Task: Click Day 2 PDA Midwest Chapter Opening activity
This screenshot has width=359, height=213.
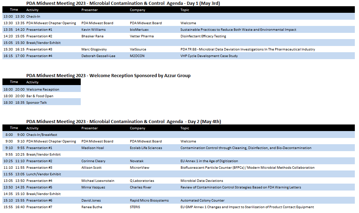Action: [x=51, y=141]
